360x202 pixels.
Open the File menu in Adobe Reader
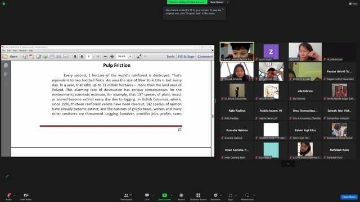click(x=4, y=50)
